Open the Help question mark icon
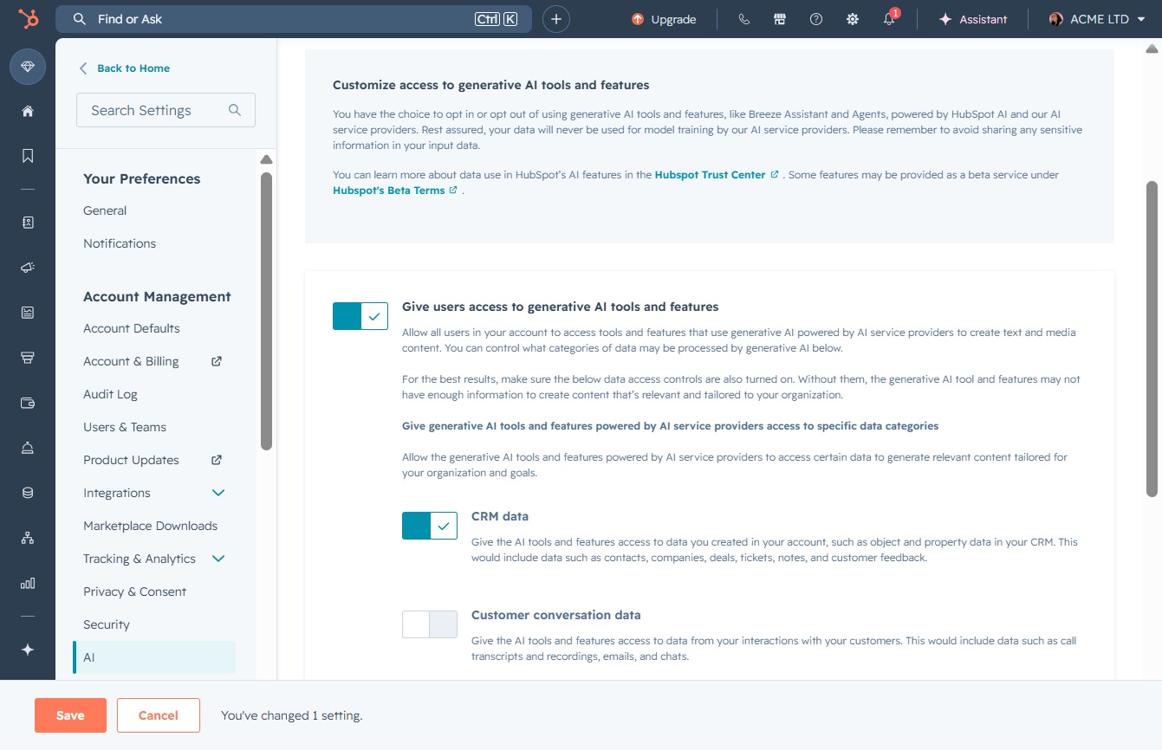Image resolution: width=1162 pixels, height=750 pixels. coord(816,19)
